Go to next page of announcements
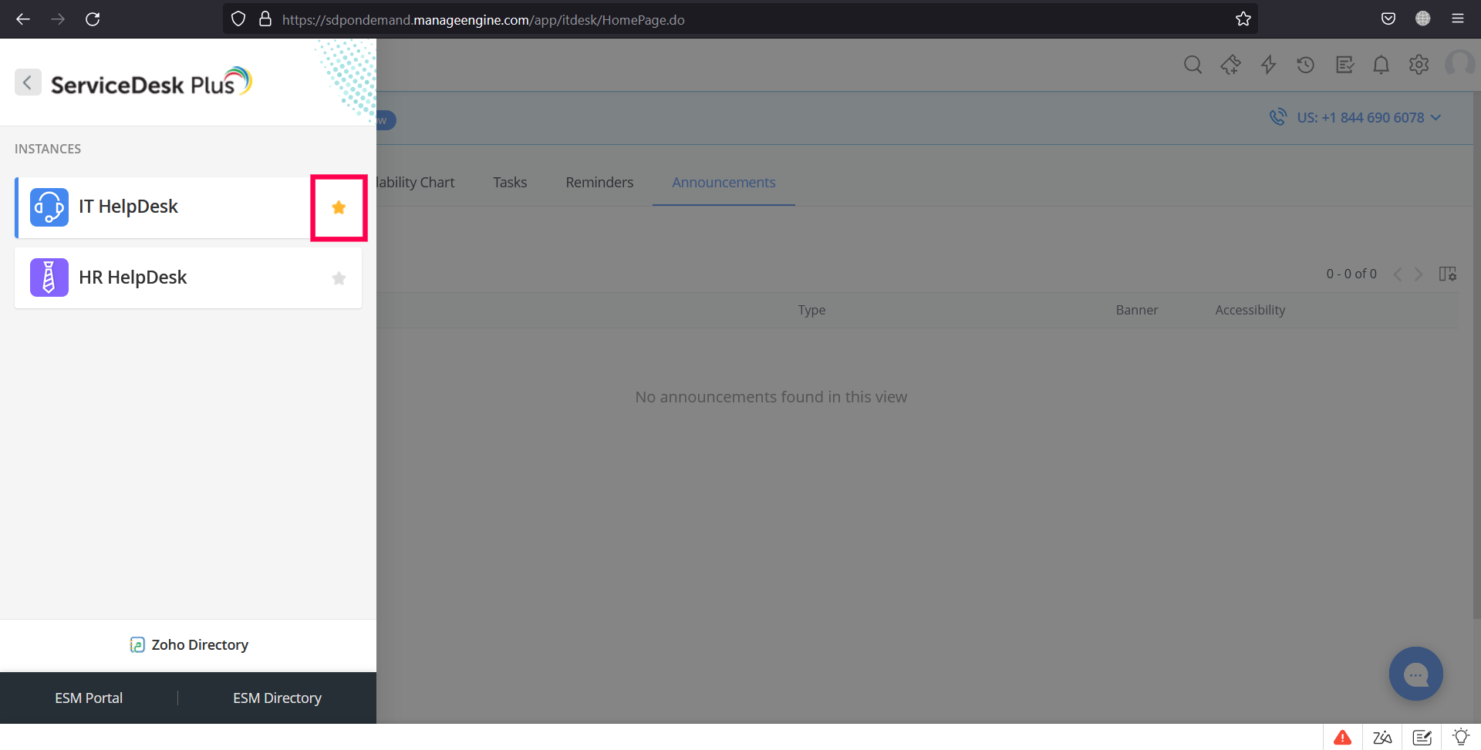 (x=1419, y=274)
